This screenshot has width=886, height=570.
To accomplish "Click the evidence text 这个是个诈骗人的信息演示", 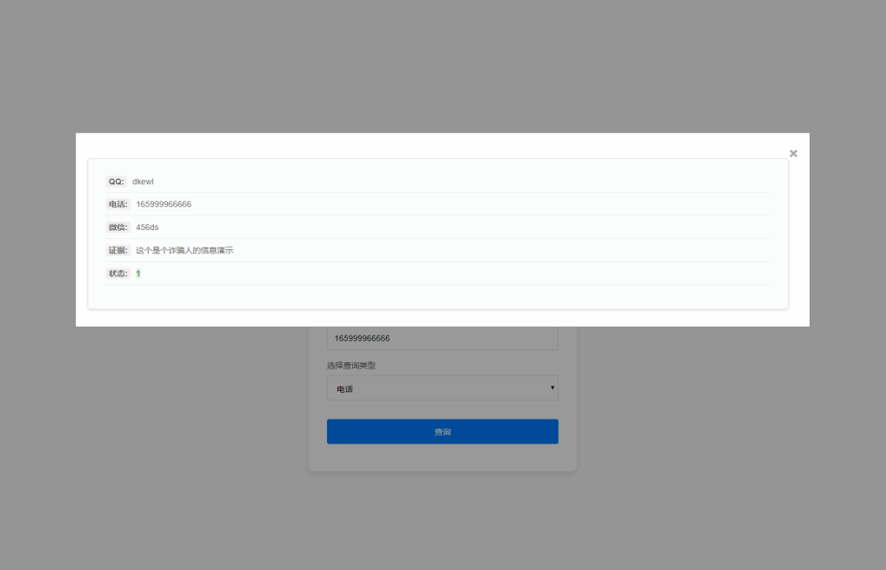I will (184, 251).
